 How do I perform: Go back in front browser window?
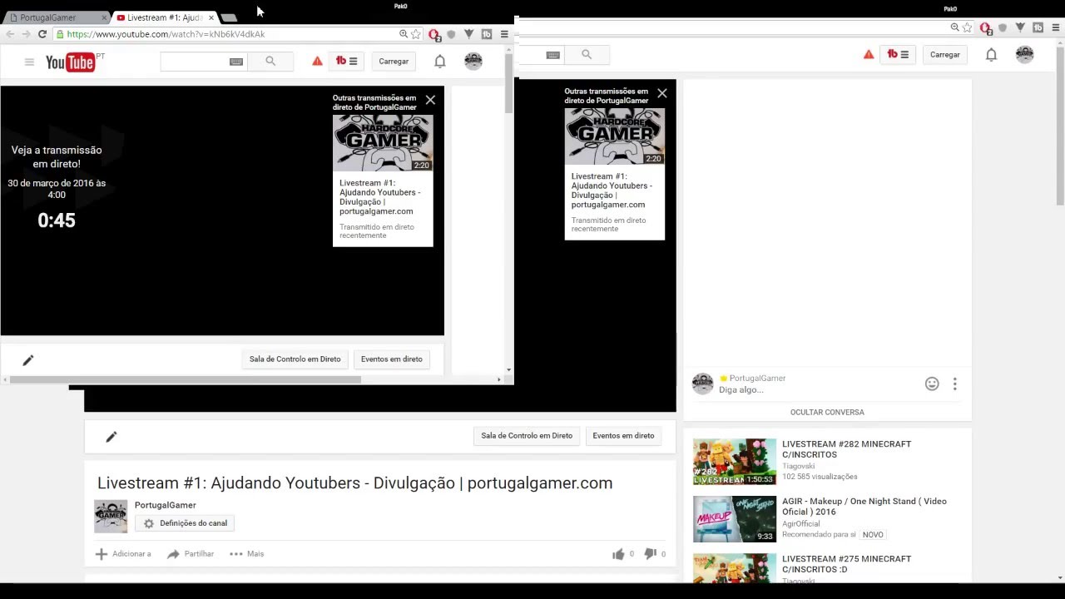point(10,34)
